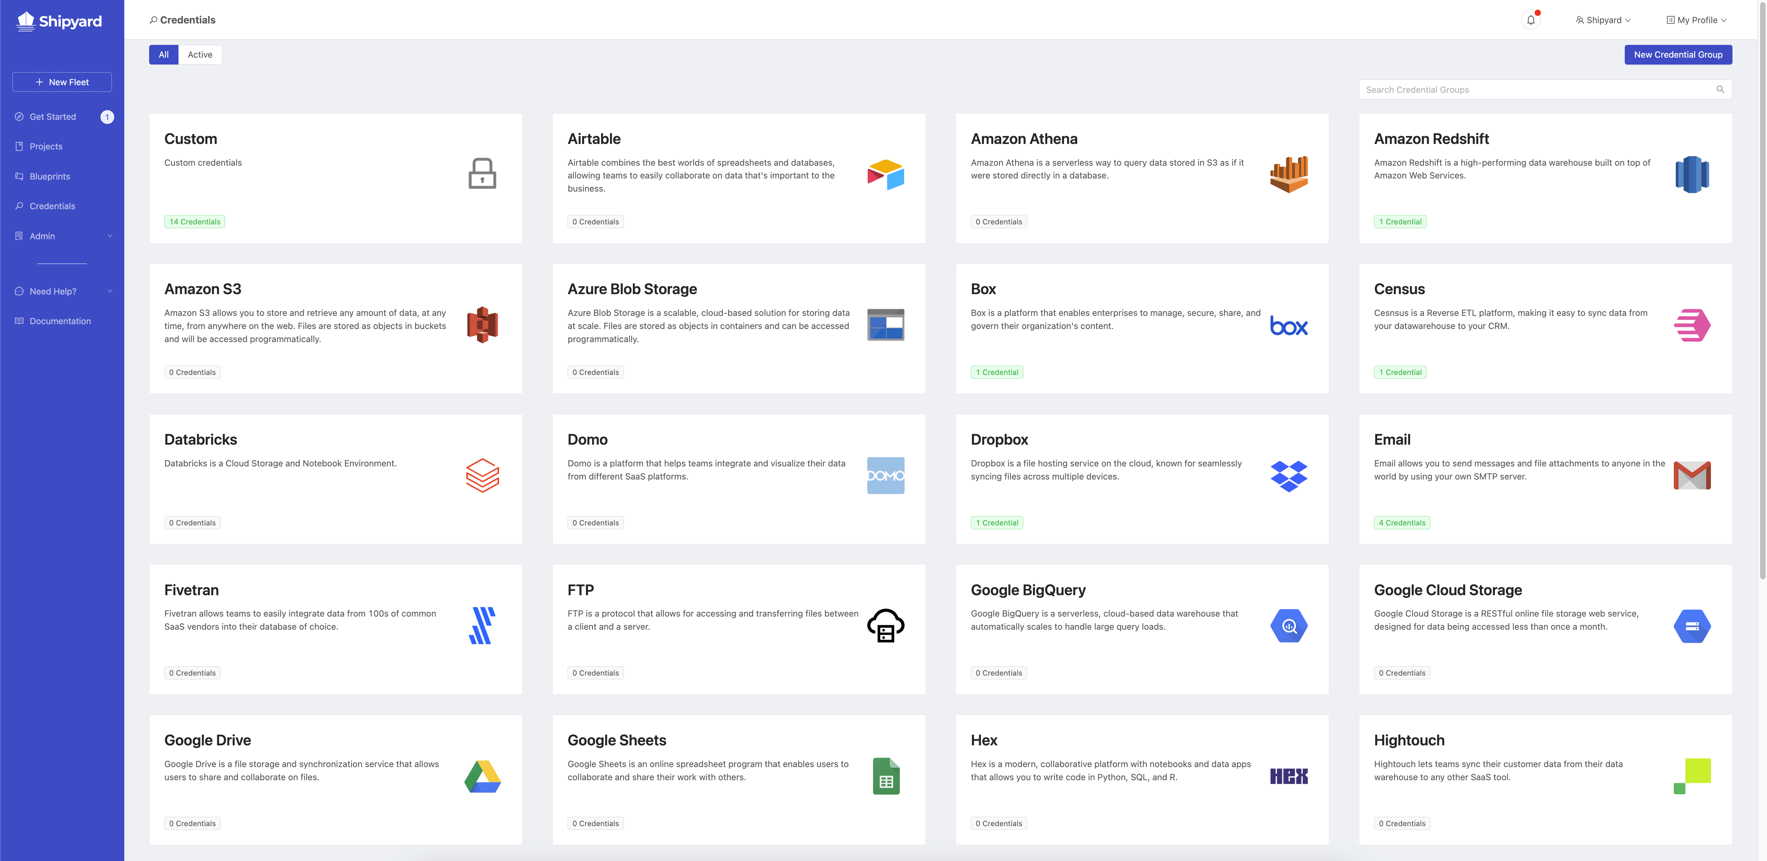The height and width of the screenshot is (861, 1767).
Task: Click the Azure Blob Storage logo icon
Action: coord(886,325)
